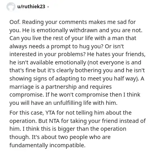Click the closing words "fundamentally incompatible."
The width and height of the screenshot is (157, 159).
click(x=47, y=145)
